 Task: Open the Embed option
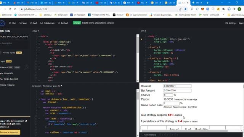[63, 23]
